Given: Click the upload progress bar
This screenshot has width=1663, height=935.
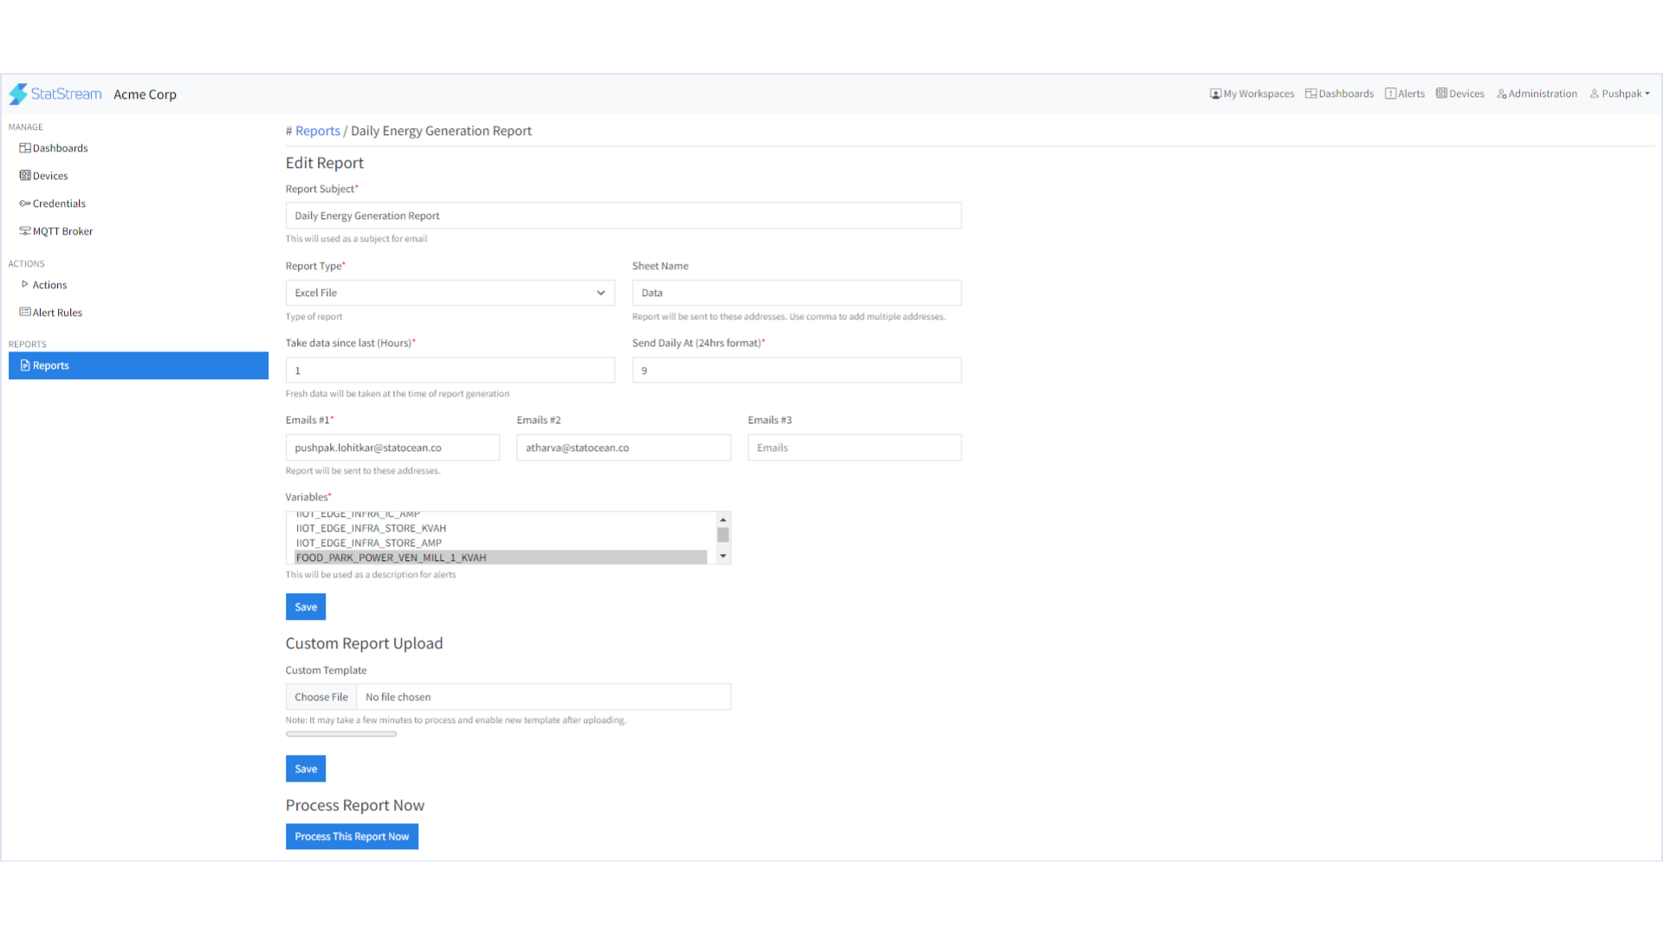Looking at the screenshot, I should (x=341, y=734).
